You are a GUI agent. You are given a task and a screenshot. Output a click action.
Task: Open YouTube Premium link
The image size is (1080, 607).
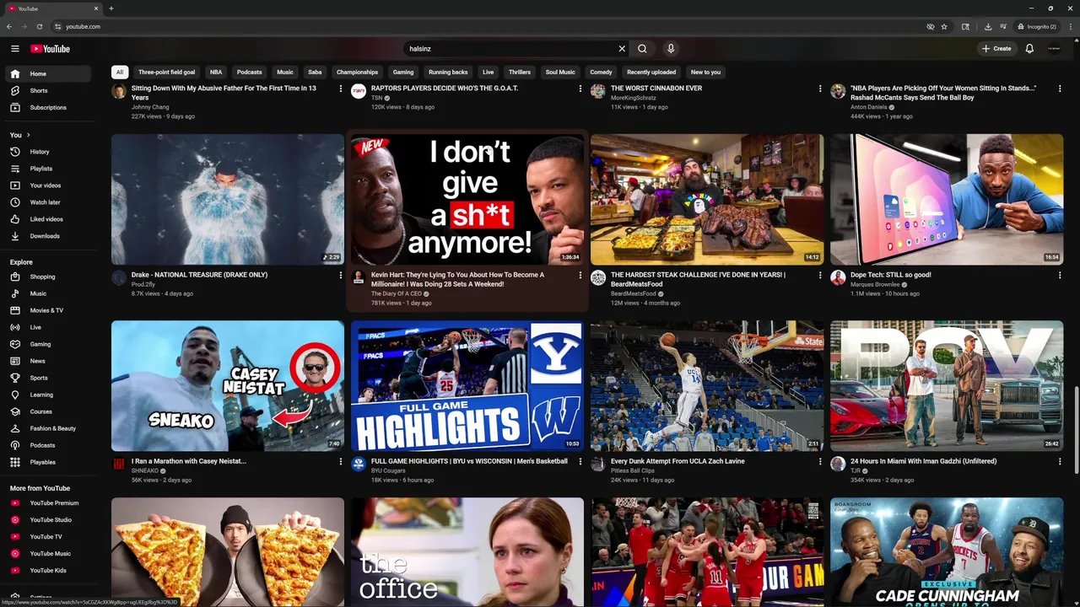coord(47,503)
